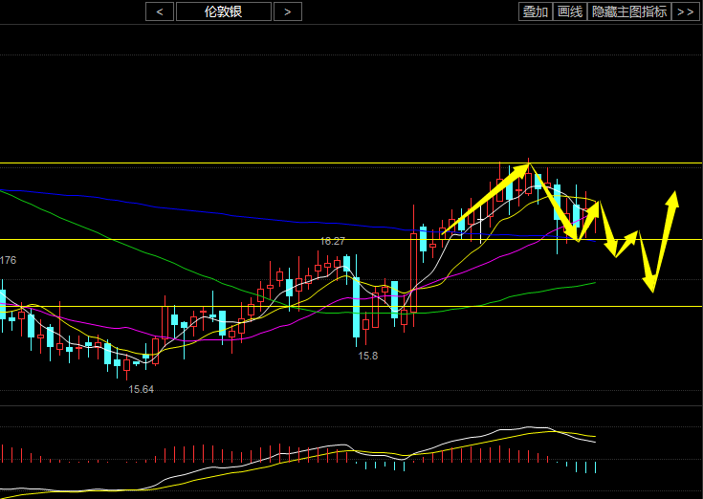The width and height of the screenshot is (703, 499).
Task: Go to next instrument with the > button
Action: pos(288,11)
